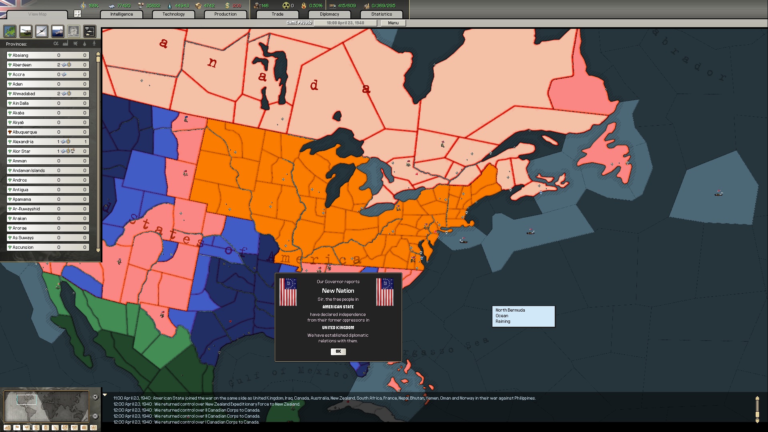Select the land units tank icon

click(26, 31)
